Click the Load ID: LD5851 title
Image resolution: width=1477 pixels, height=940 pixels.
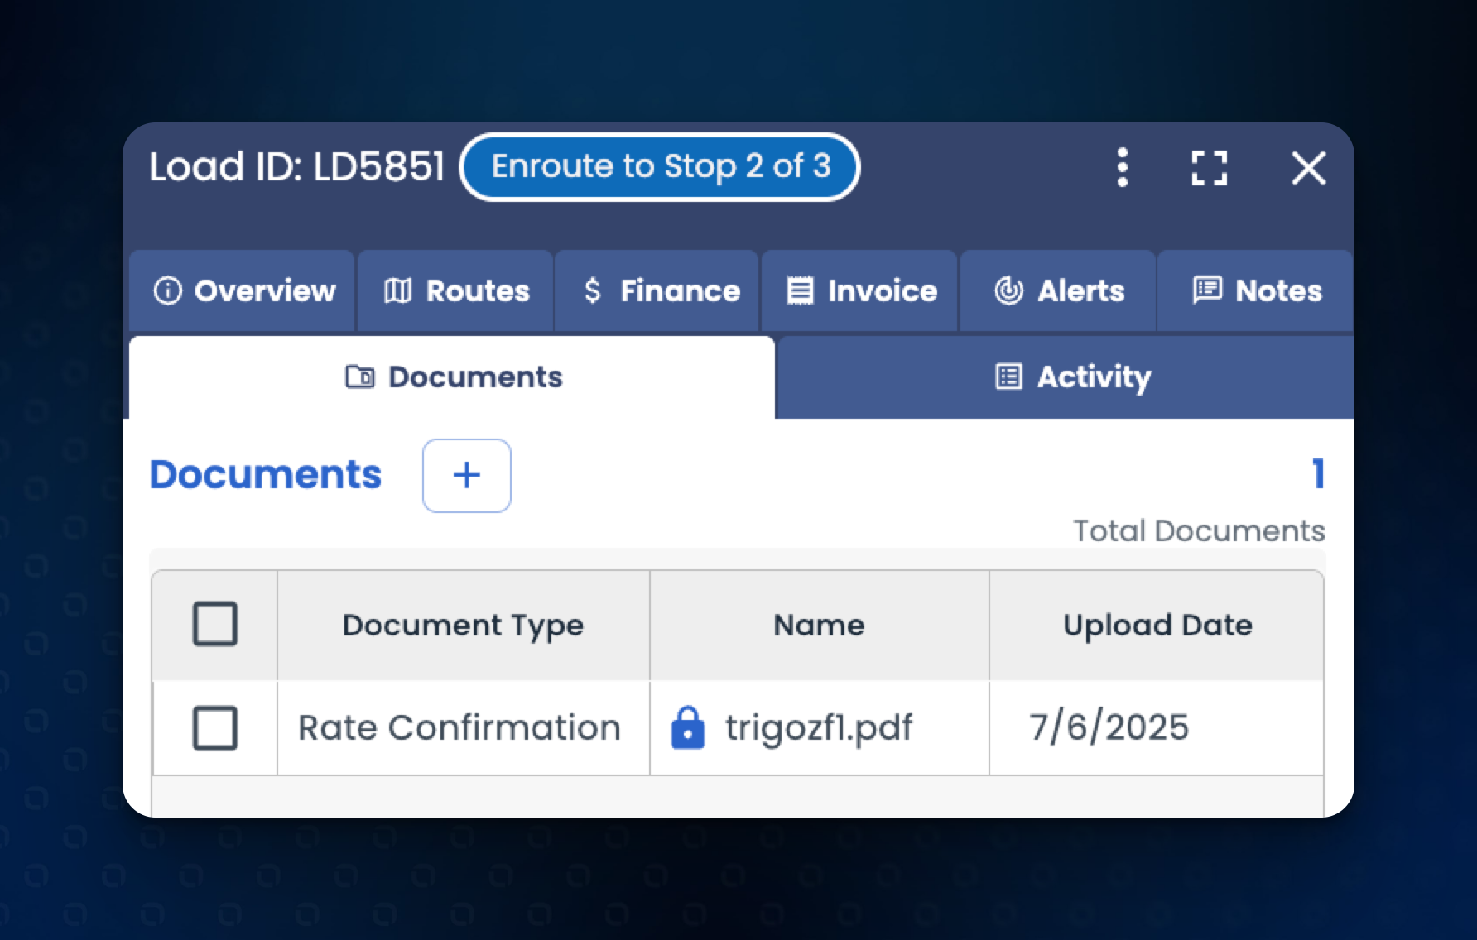click(x=297, y=167)
